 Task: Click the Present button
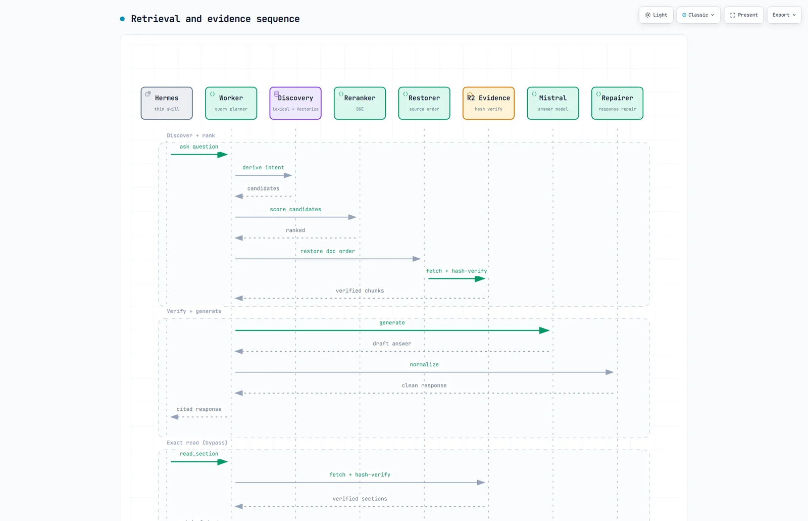(744, 15)
